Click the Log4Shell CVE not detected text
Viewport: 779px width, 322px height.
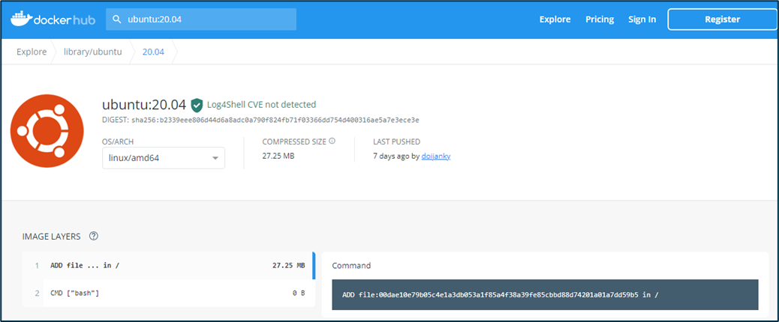pos(261,105)
